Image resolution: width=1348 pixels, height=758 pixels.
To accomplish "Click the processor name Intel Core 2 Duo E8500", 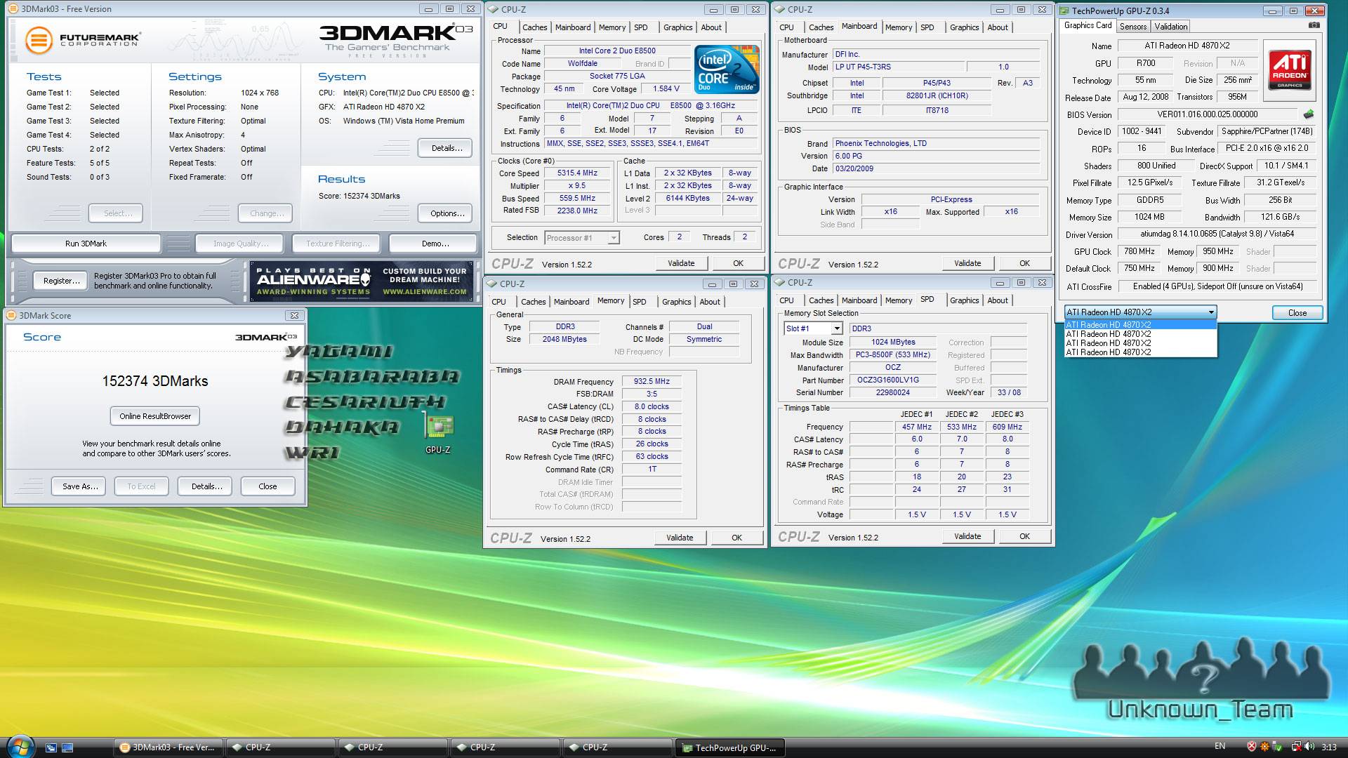I will pos(617,51).
